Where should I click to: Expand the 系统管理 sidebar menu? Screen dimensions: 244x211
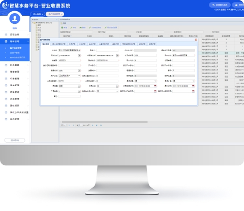pyautogui.click(x=15, y=119)
